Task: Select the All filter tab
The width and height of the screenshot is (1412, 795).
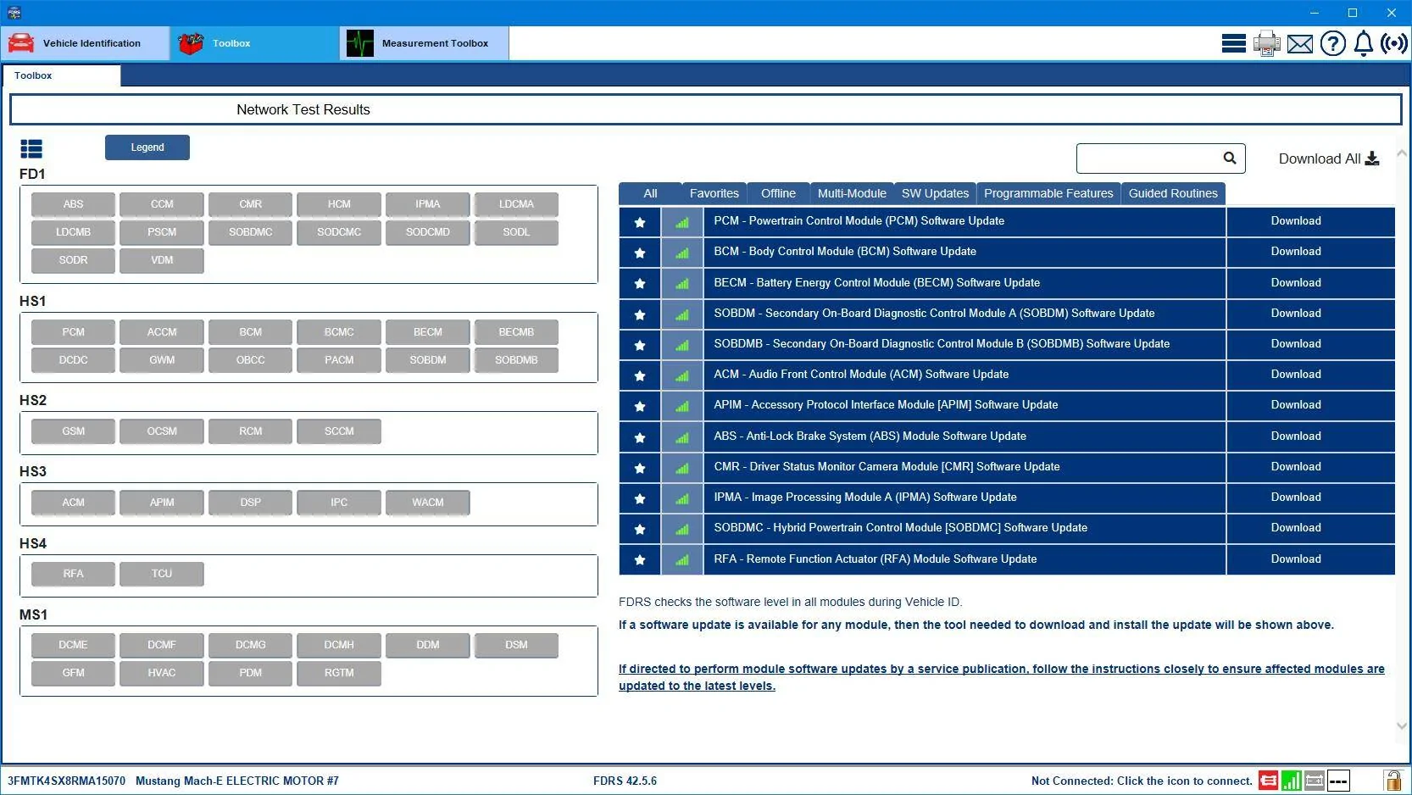Action: pos(650,193)
